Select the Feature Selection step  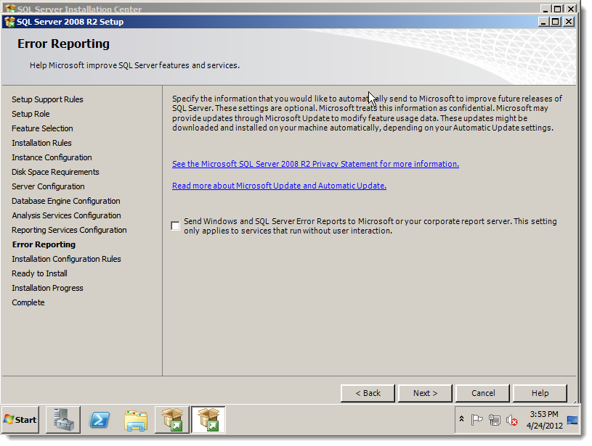pyautogui.click(x=42, y=128)
